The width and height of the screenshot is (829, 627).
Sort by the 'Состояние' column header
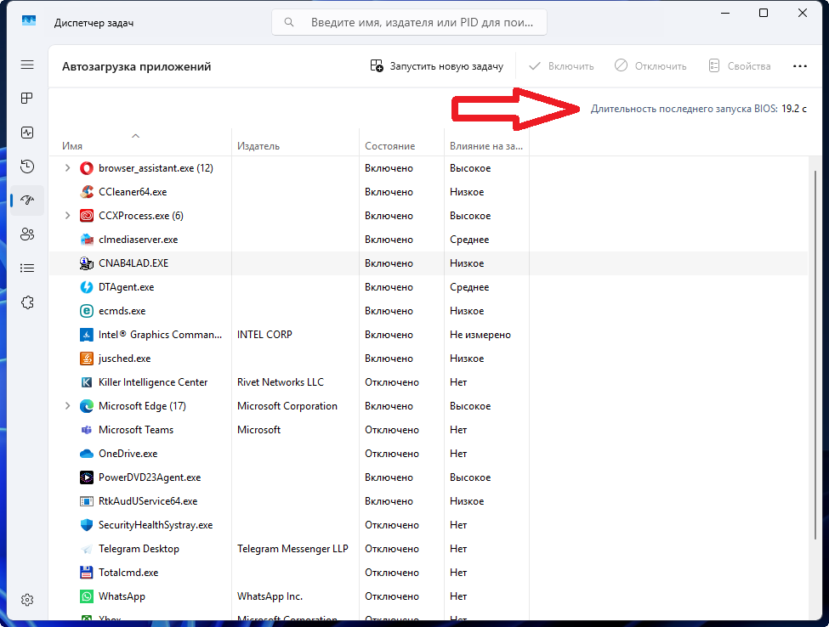[390, 146]
